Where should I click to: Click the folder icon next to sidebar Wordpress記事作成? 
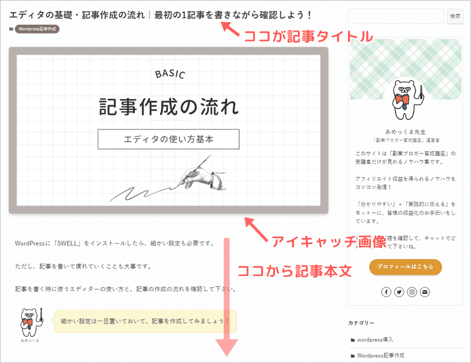353,356
